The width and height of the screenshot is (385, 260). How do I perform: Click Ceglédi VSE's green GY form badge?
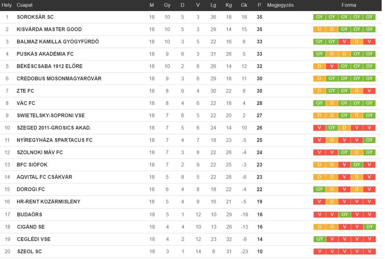click(x=320, y=239)
